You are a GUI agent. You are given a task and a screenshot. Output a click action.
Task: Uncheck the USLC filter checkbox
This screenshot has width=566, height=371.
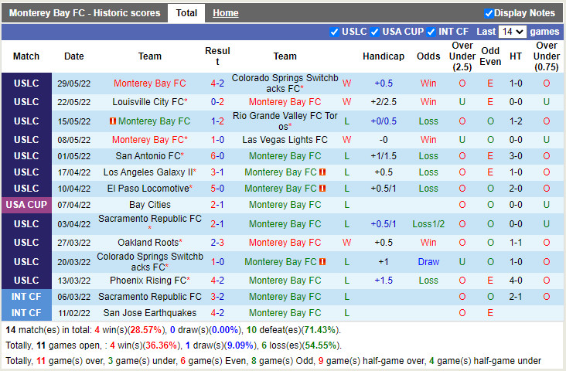334,32
